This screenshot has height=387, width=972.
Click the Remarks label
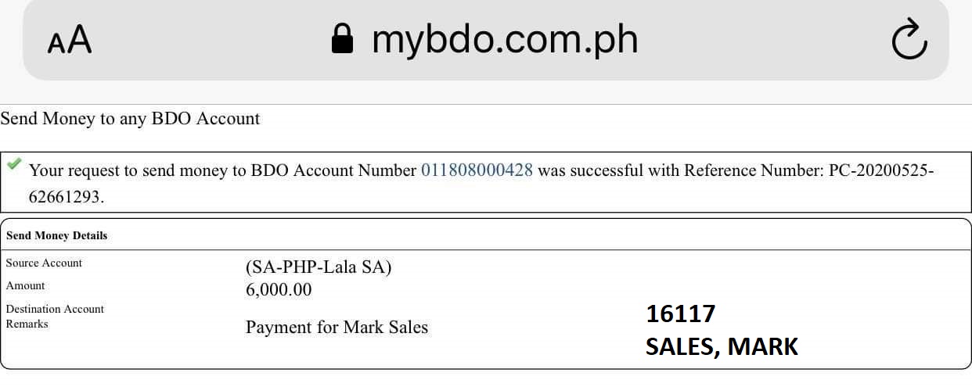27,324
